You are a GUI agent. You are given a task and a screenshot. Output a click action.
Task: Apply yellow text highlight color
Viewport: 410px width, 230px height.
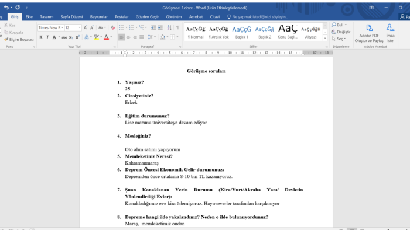pos(96,37)
